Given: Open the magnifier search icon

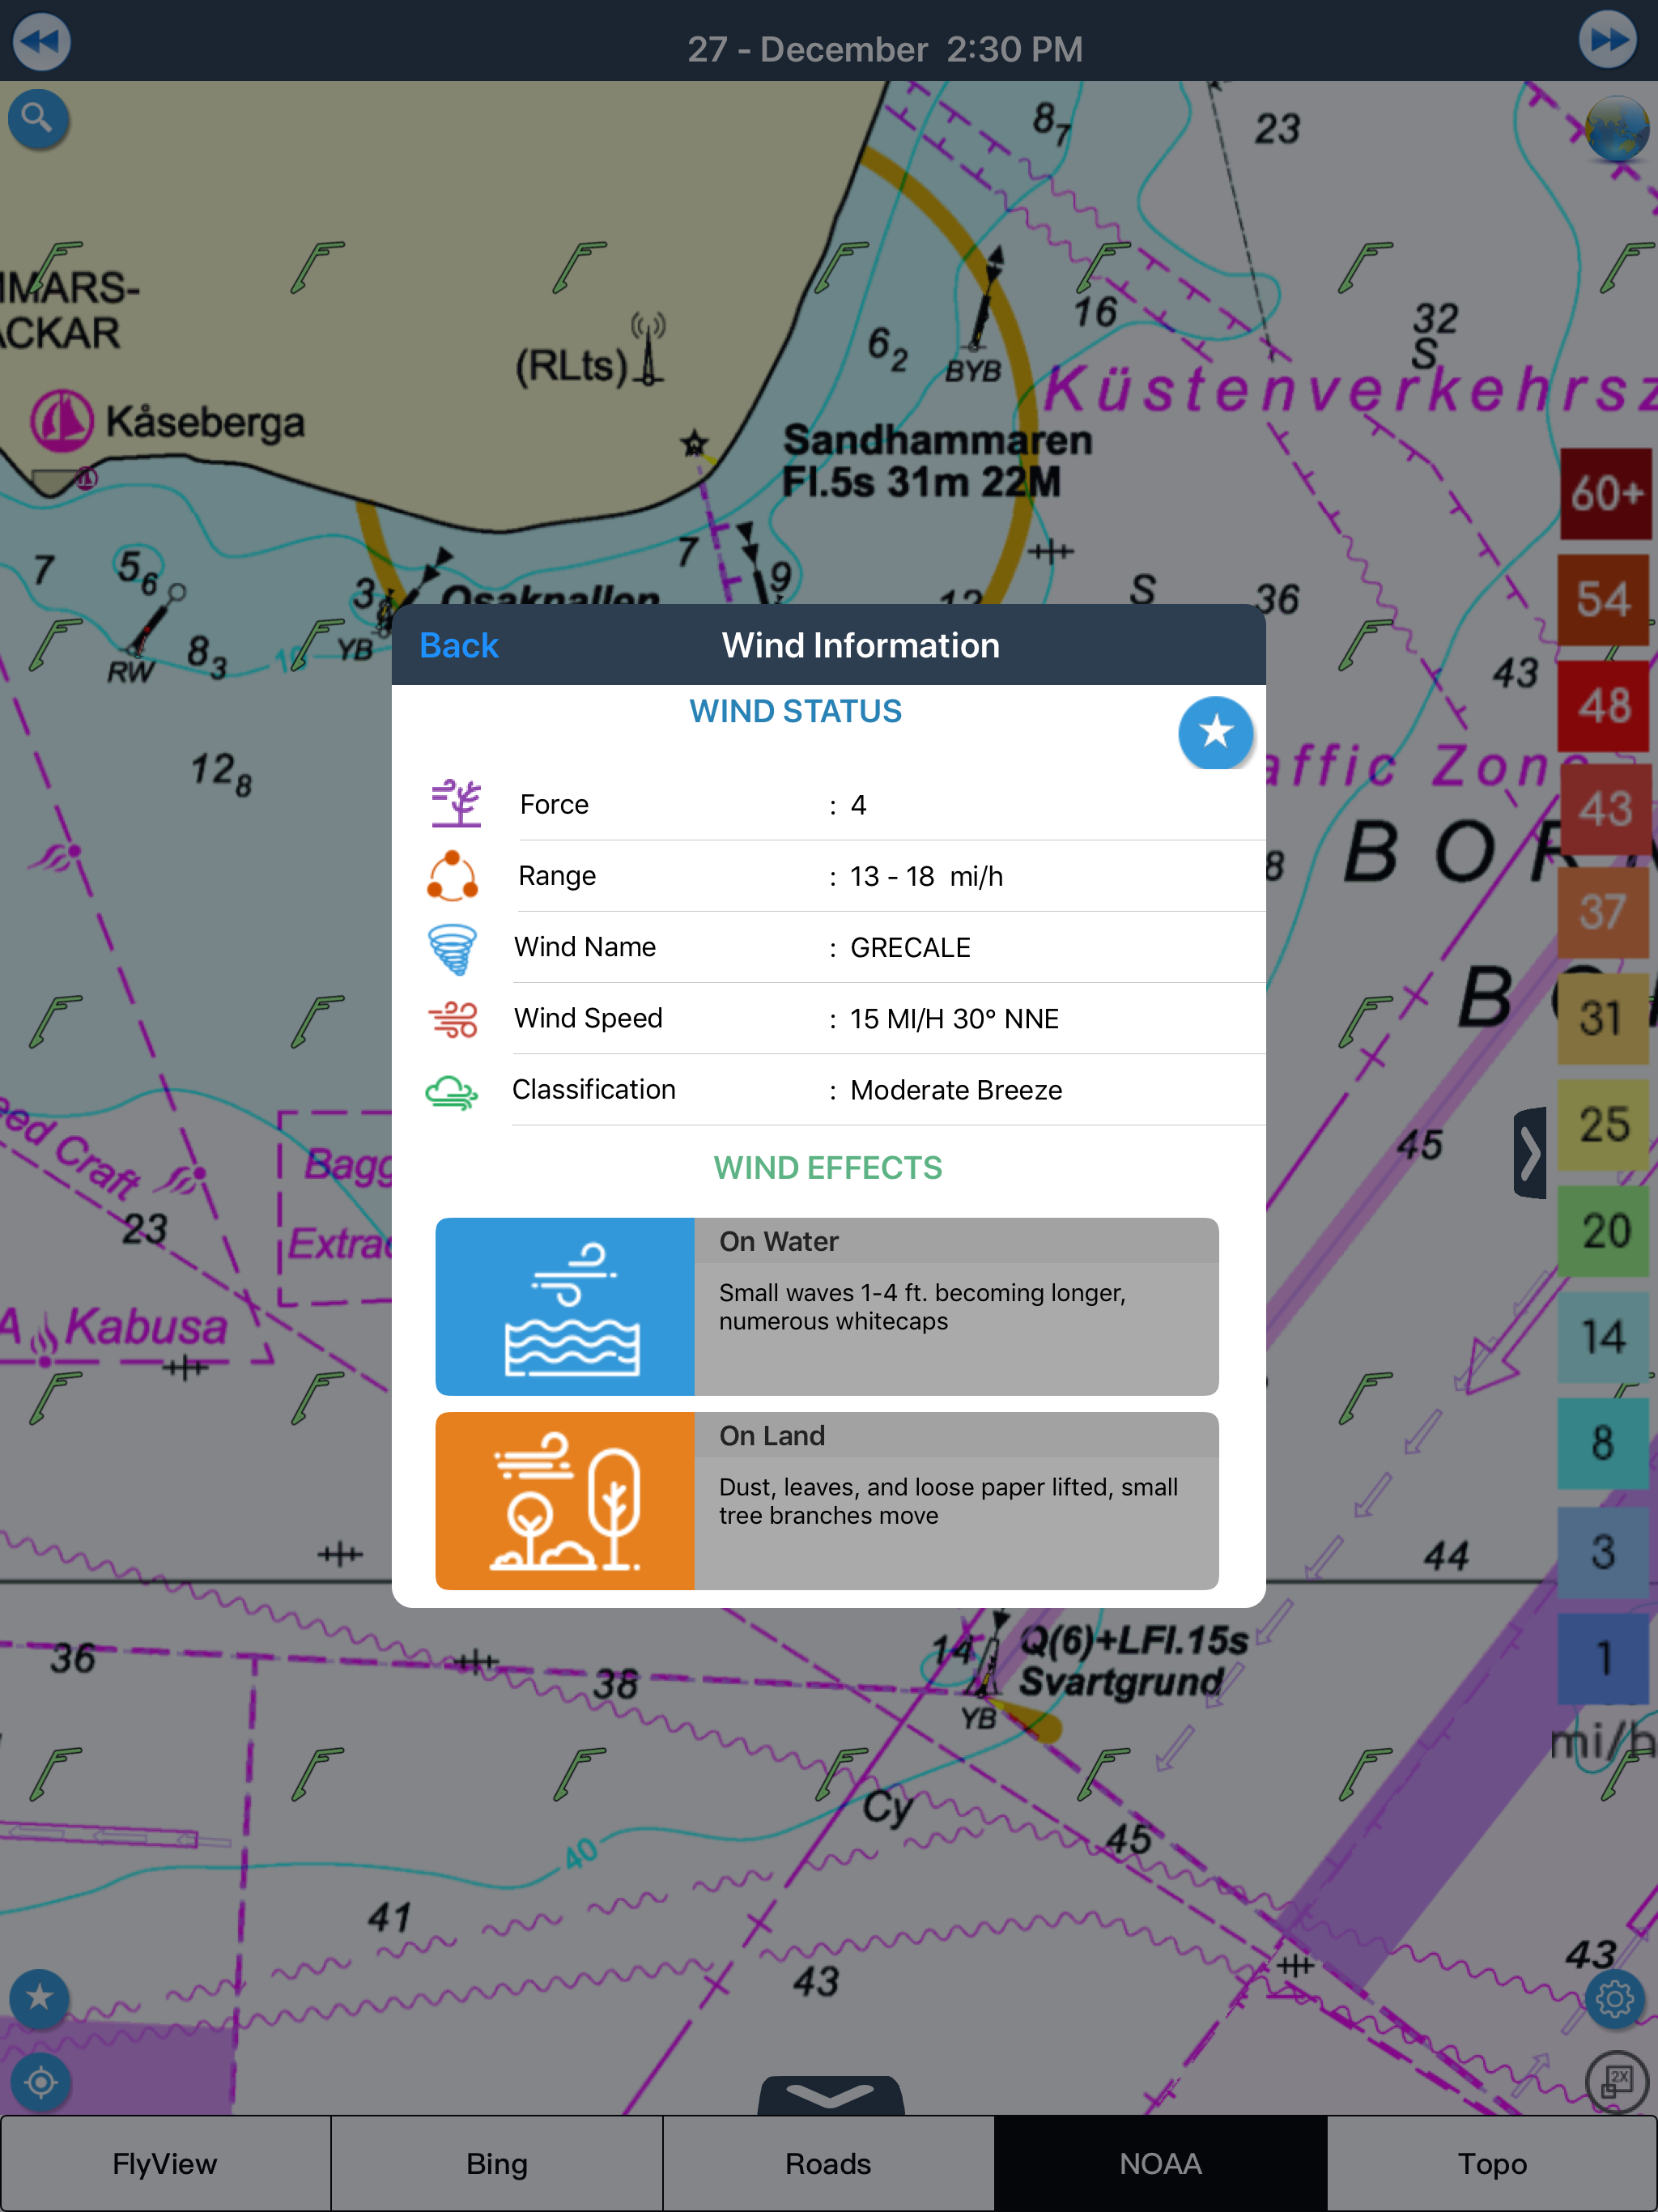Looking at the screenshot, I should pyautogui.click(x=38, y=119).
